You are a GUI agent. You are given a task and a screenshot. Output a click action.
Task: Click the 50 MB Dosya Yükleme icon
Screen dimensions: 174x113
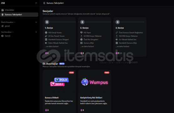click(81, 36)
